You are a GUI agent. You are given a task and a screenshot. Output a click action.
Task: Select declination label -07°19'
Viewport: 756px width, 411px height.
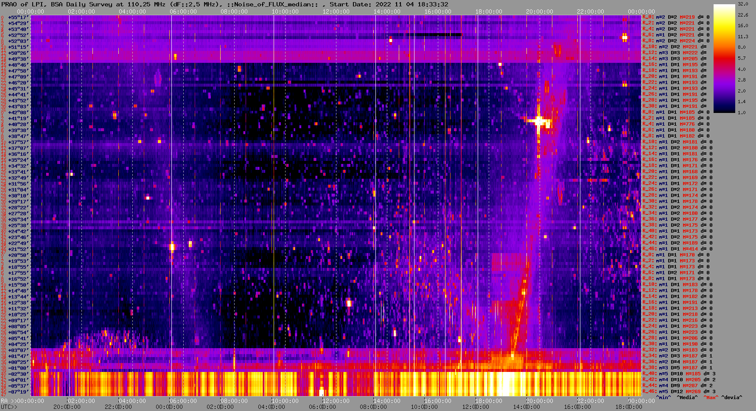pos(18,392)
